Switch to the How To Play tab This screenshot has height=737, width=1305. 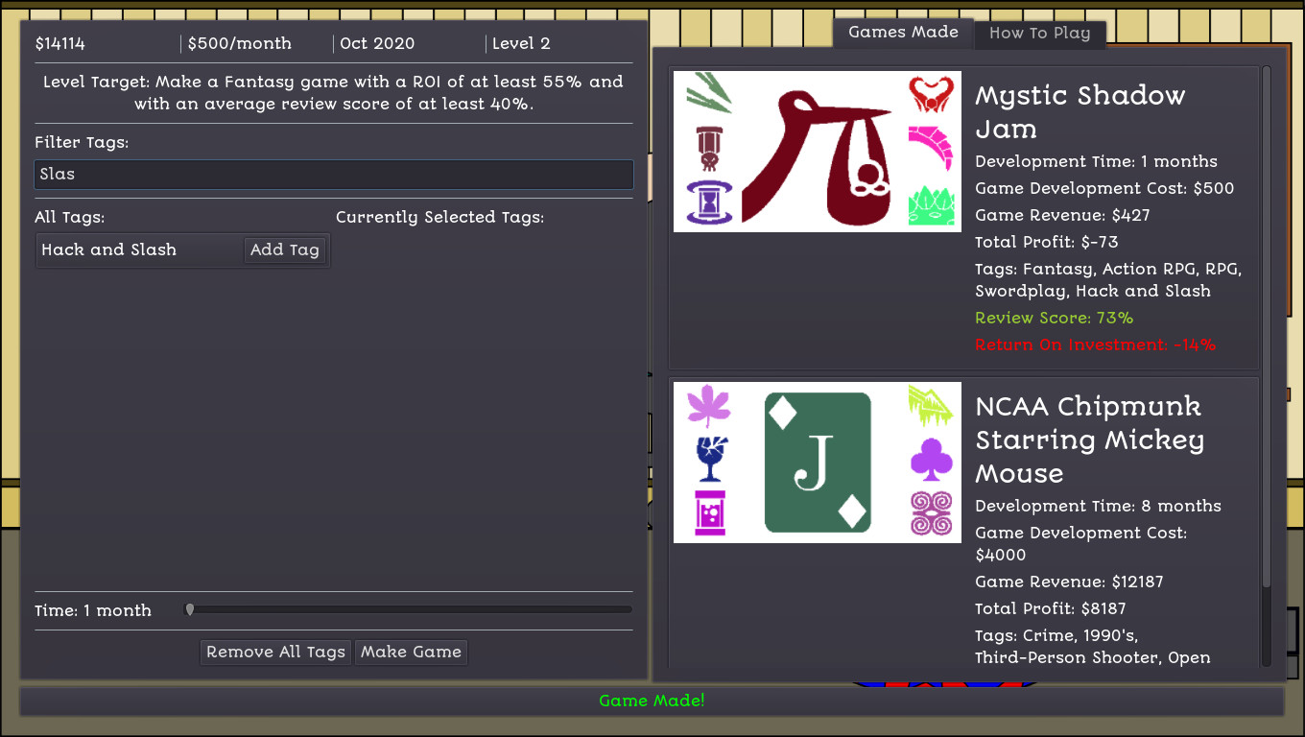(1039, 34)
